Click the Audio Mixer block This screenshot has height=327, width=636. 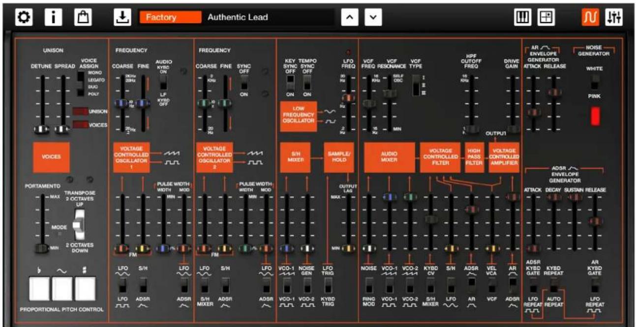pyautogui.click(x=389, y=157)
